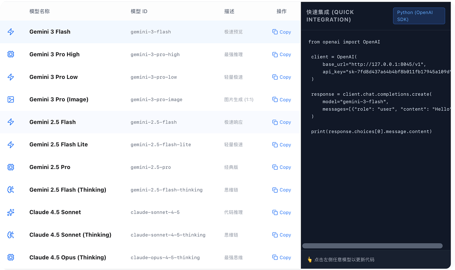Image resolution: width=455 pixels, height=270 pixels.
Task: Click the 模型 ID column header
Action: coord(139,11)
